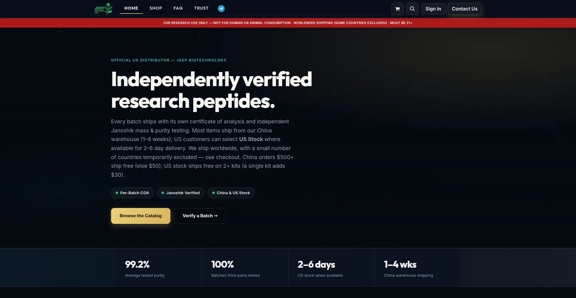576x298 pixels.
Task: Click the Sign in button
Action: [433, 9]
